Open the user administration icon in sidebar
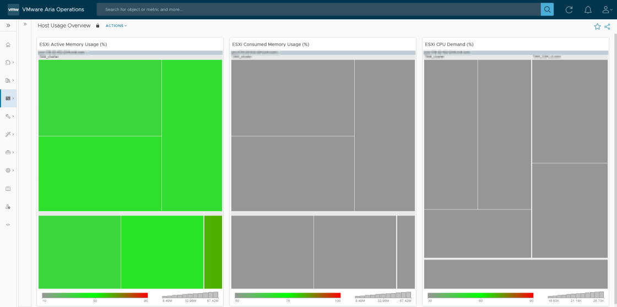 [8, 207]
